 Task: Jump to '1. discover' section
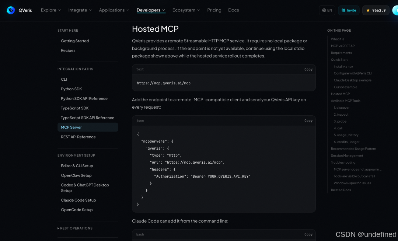pos(341,108)
